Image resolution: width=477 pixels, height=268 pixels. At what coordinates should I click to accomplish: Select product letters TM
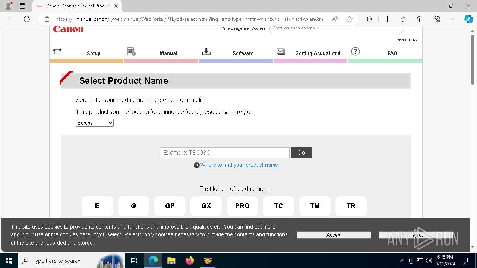coord(315,206)
